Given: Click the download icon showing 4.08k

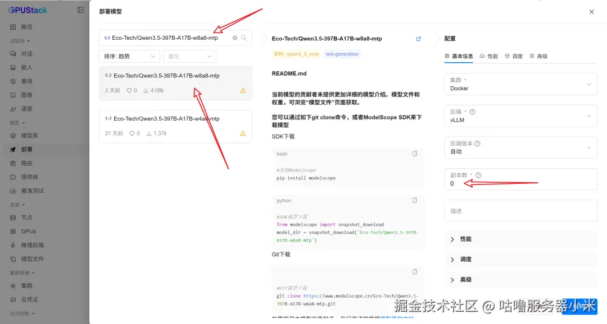Looking at the screenshot, I should 146,90.
